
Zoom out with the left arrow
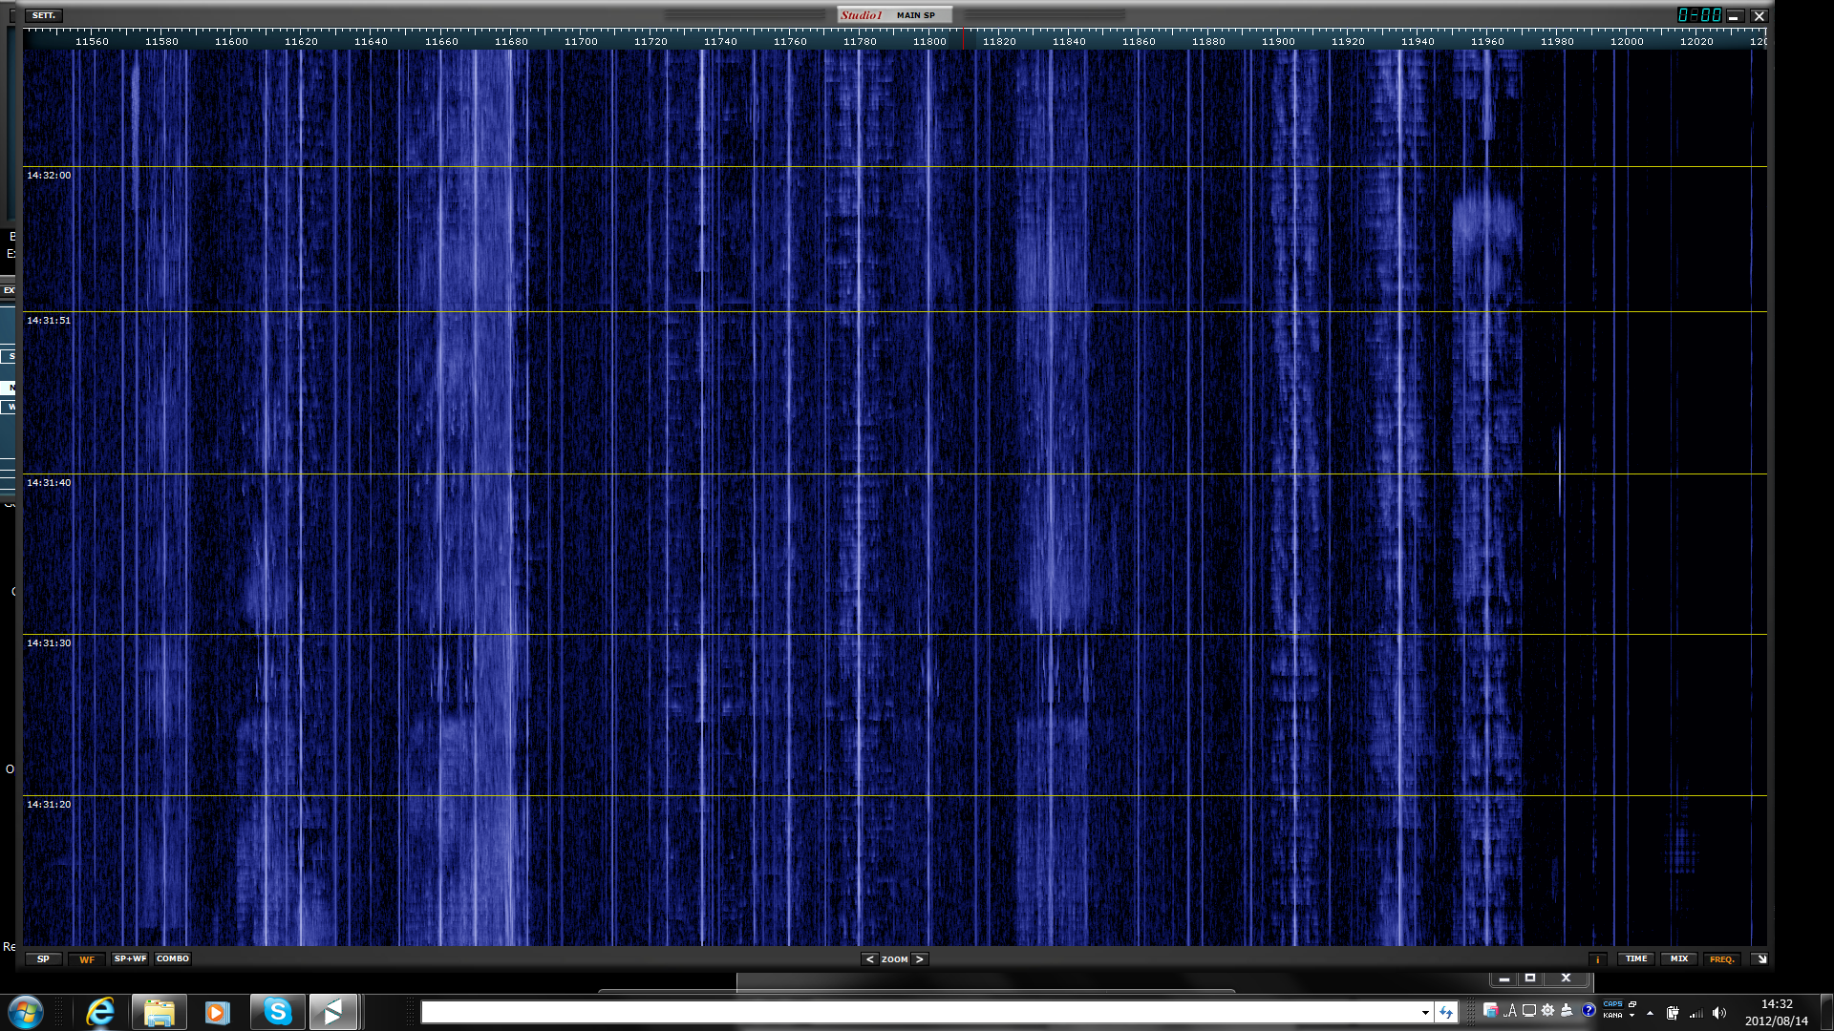869,959
